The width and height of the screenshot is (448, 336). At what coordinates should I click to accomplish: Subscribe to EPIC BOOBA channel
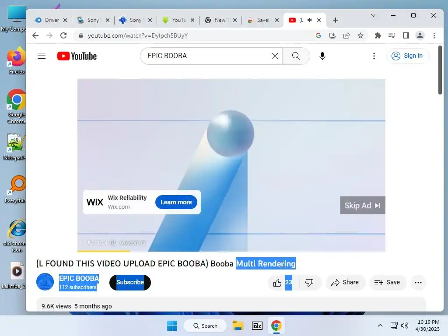130,283
